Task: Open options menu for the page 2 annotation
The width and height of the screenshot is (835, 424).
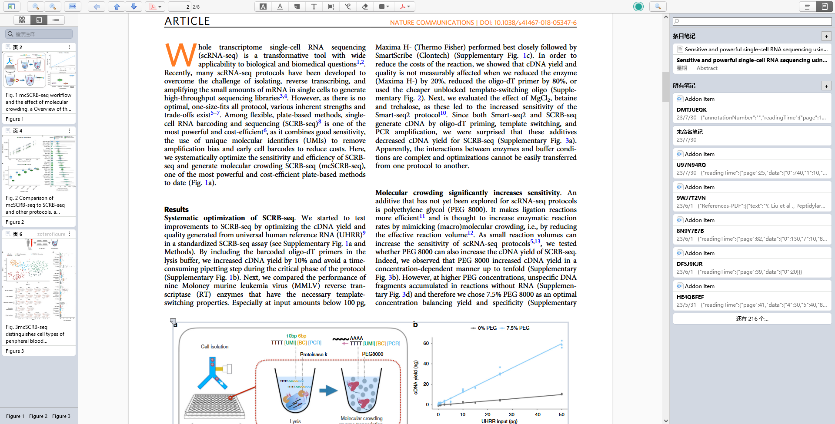Action: click(69, 47)
